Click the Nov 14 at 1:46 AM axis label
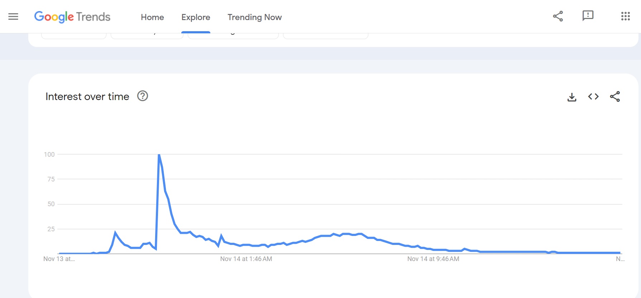The height and width of the screenshot is (298, 641). [246, 259]
